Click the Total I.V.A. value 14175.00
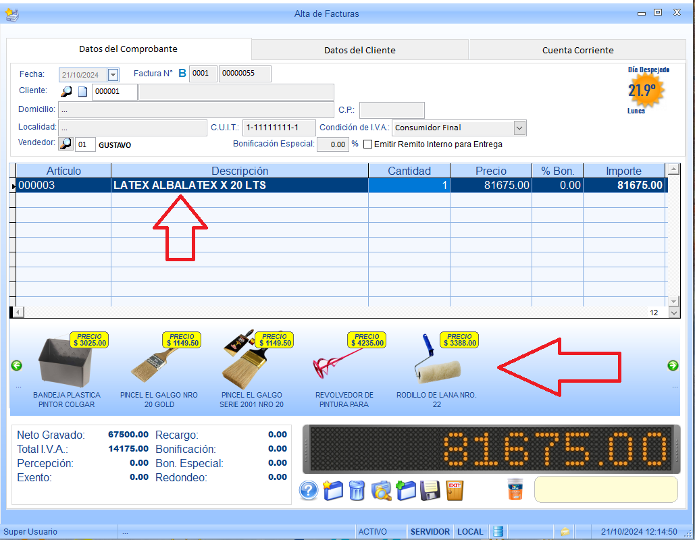 tap(128, 449)
